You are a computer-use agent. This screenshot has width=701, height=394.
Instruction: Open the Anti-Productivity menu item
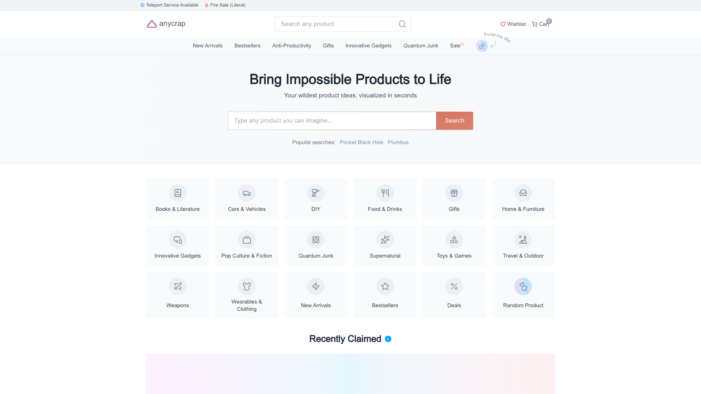(292, 46)
